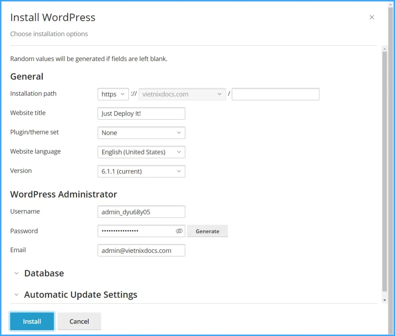Expand the Database section
This screenshot has height=336, width=395.
pos(44,273)
